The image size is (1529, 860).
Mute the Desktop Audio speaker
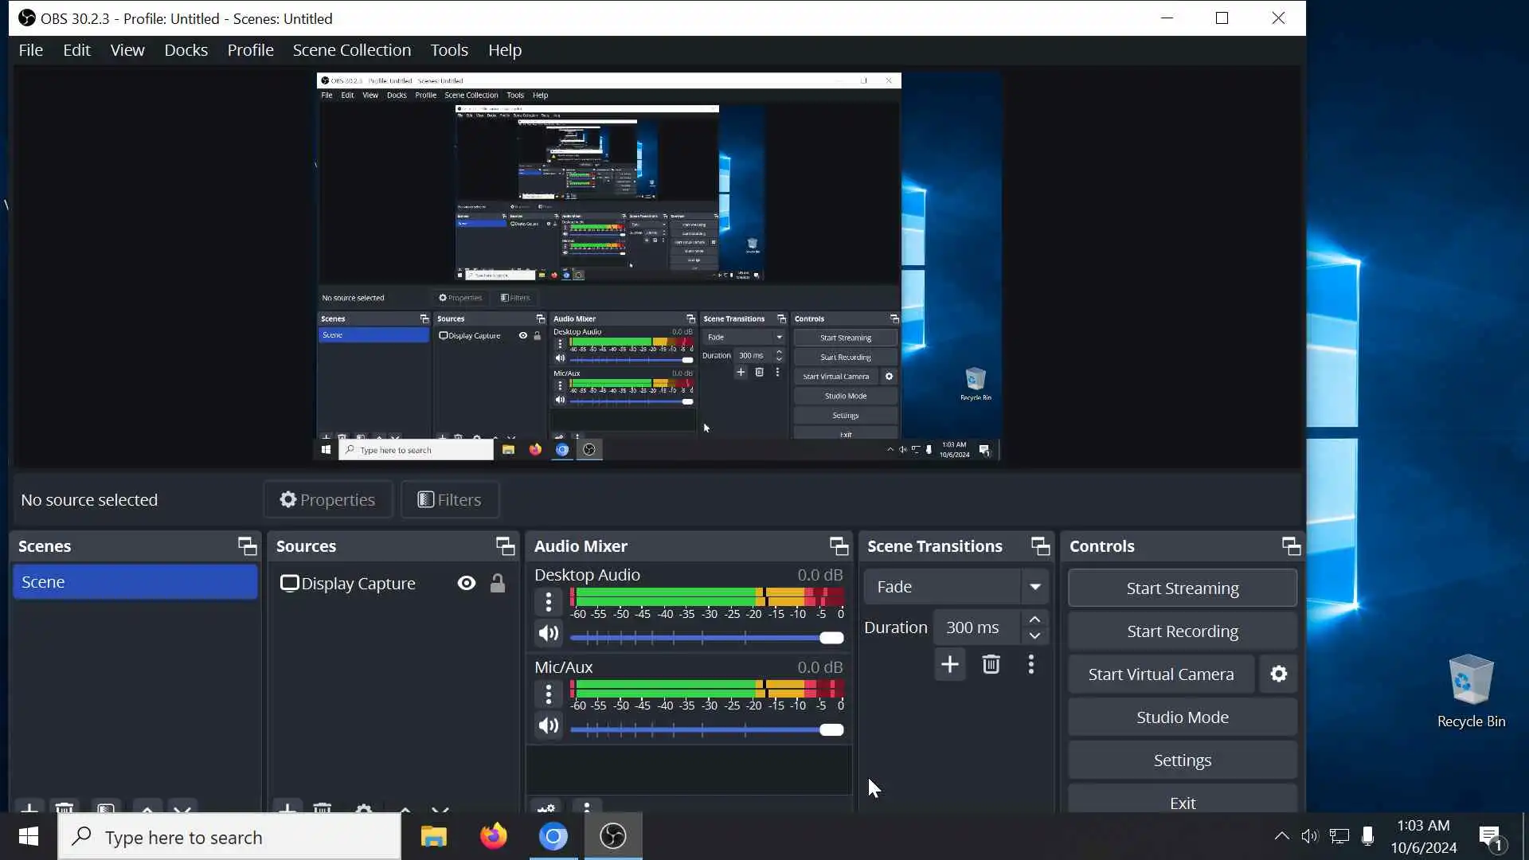tap(548, 634)
